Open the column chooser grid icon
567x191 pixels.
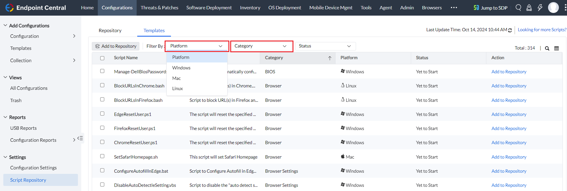(x=556, y=48)
